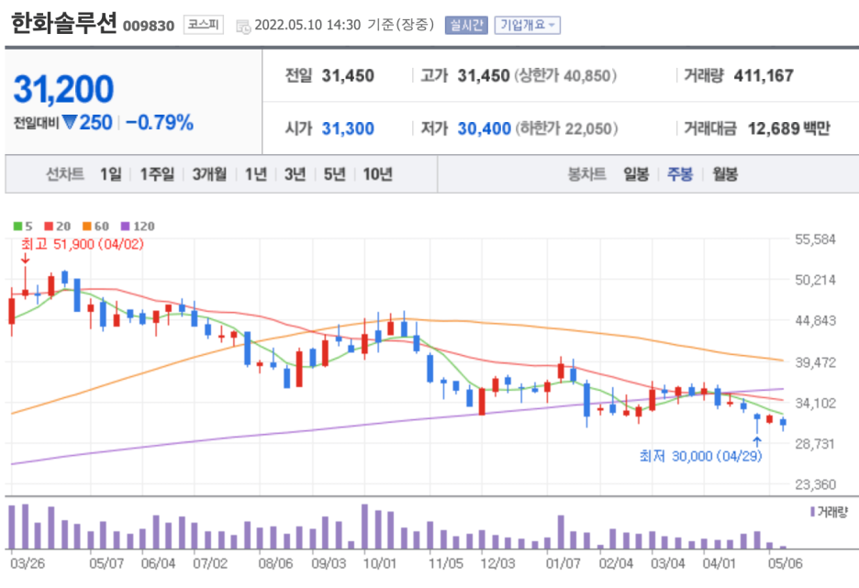
Task: Select the 3년 line chart tab
Action: click(295, 174)
